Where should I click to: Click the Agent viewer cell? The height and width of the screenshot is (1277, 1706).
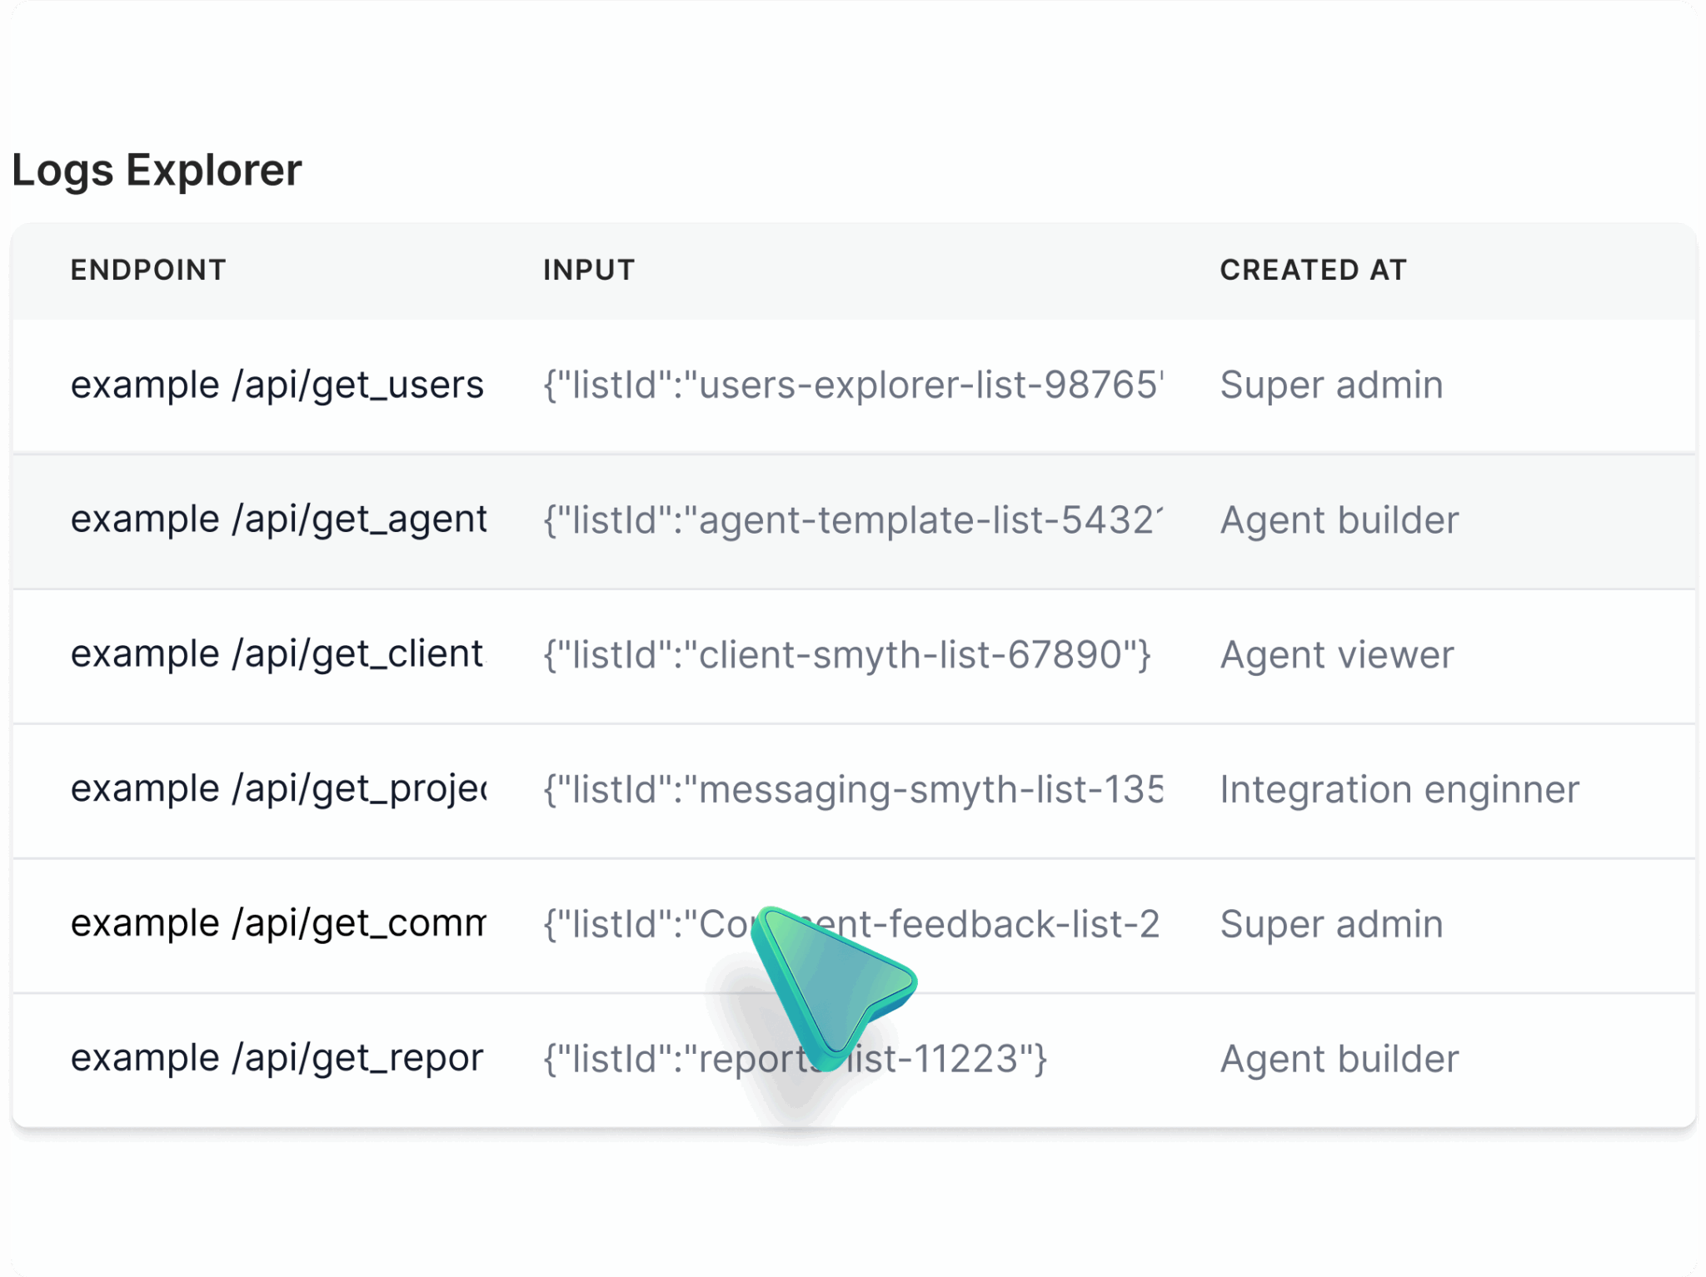click(x=1336, y=656)
